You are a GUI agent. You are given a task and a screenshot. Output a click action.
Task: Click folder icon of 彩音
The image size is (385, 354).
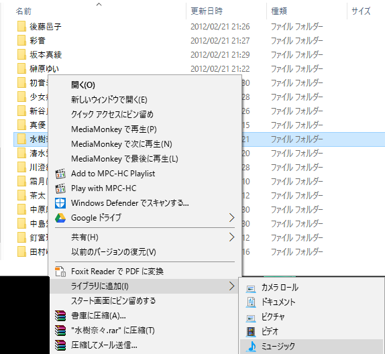click(x=21, y=40)
